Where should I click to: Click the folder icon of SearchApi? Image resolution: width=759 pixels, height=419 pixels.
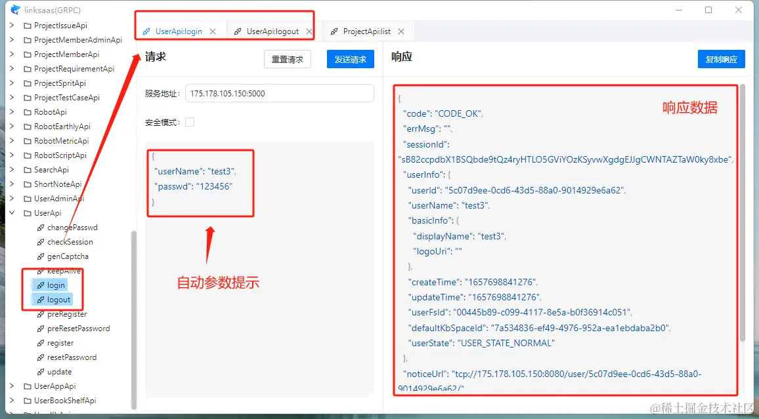pyautogui.click(x=27, y=170)
